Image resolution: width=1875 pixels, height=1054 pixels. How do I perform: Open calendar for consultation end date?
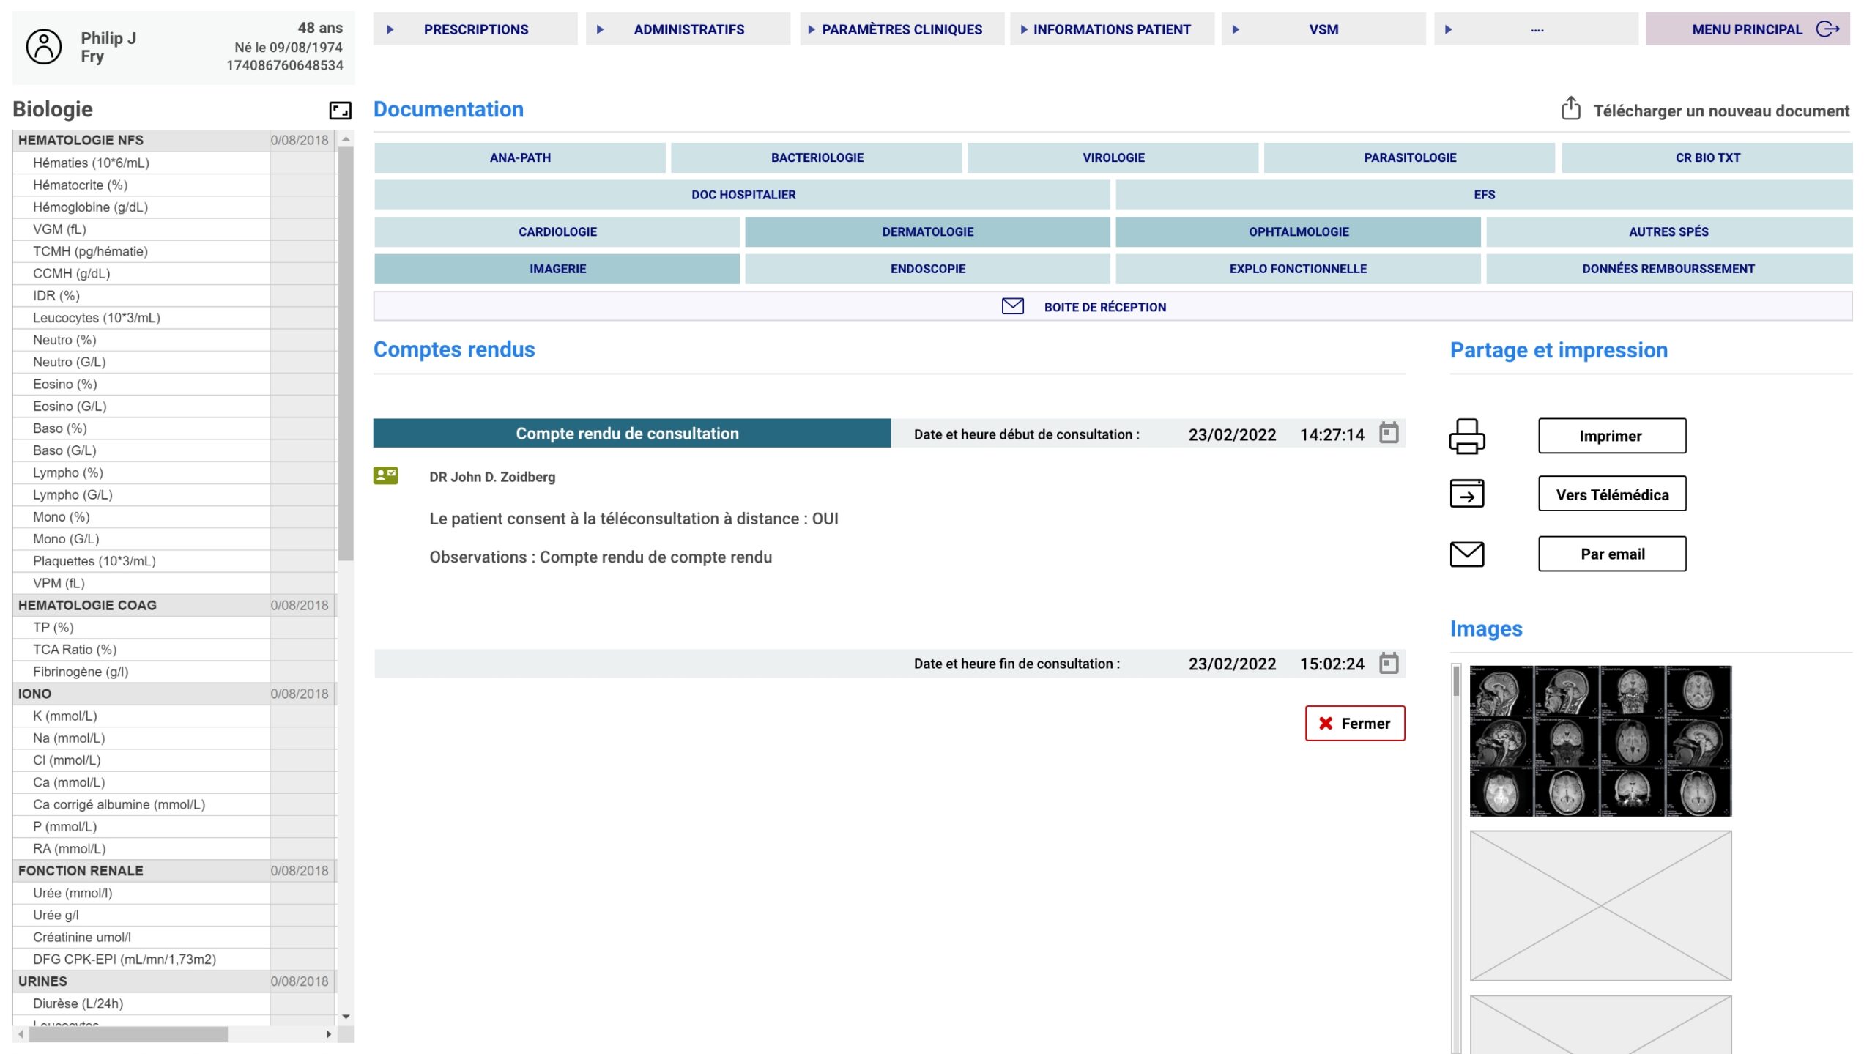pyautogui.click(x=1388, y=664)
